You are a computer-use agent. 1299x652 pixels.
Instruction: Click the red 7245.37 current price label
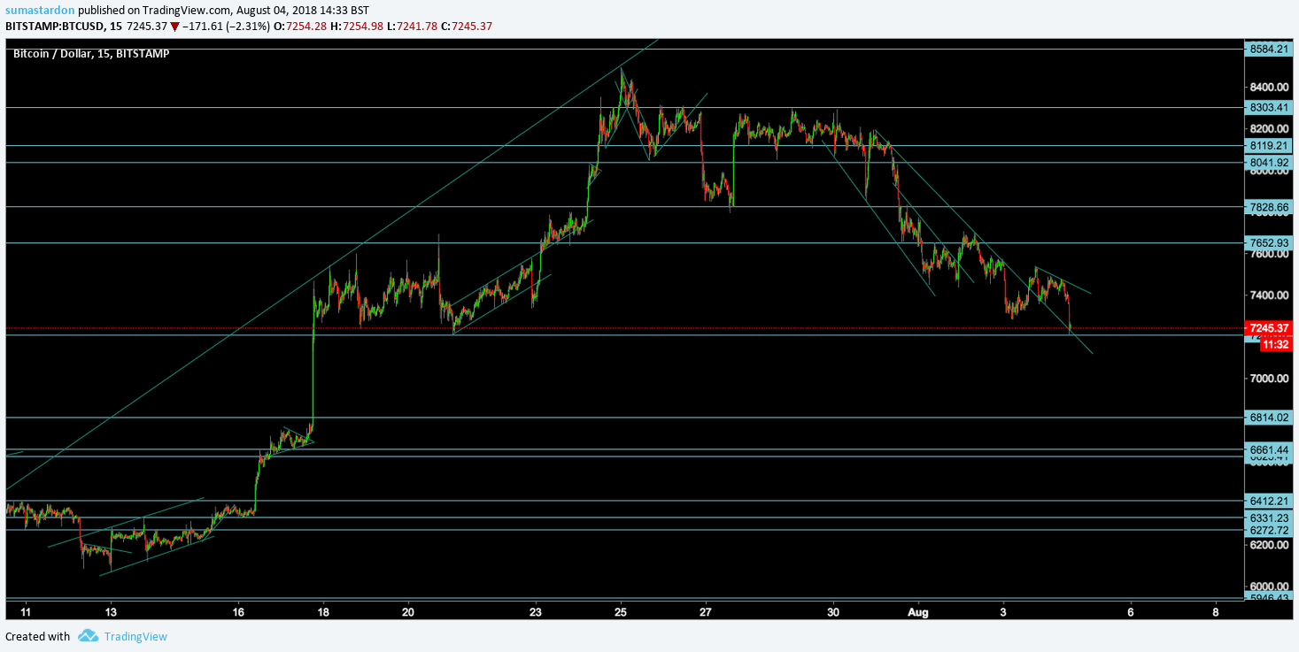click(x=1268, y=327)
